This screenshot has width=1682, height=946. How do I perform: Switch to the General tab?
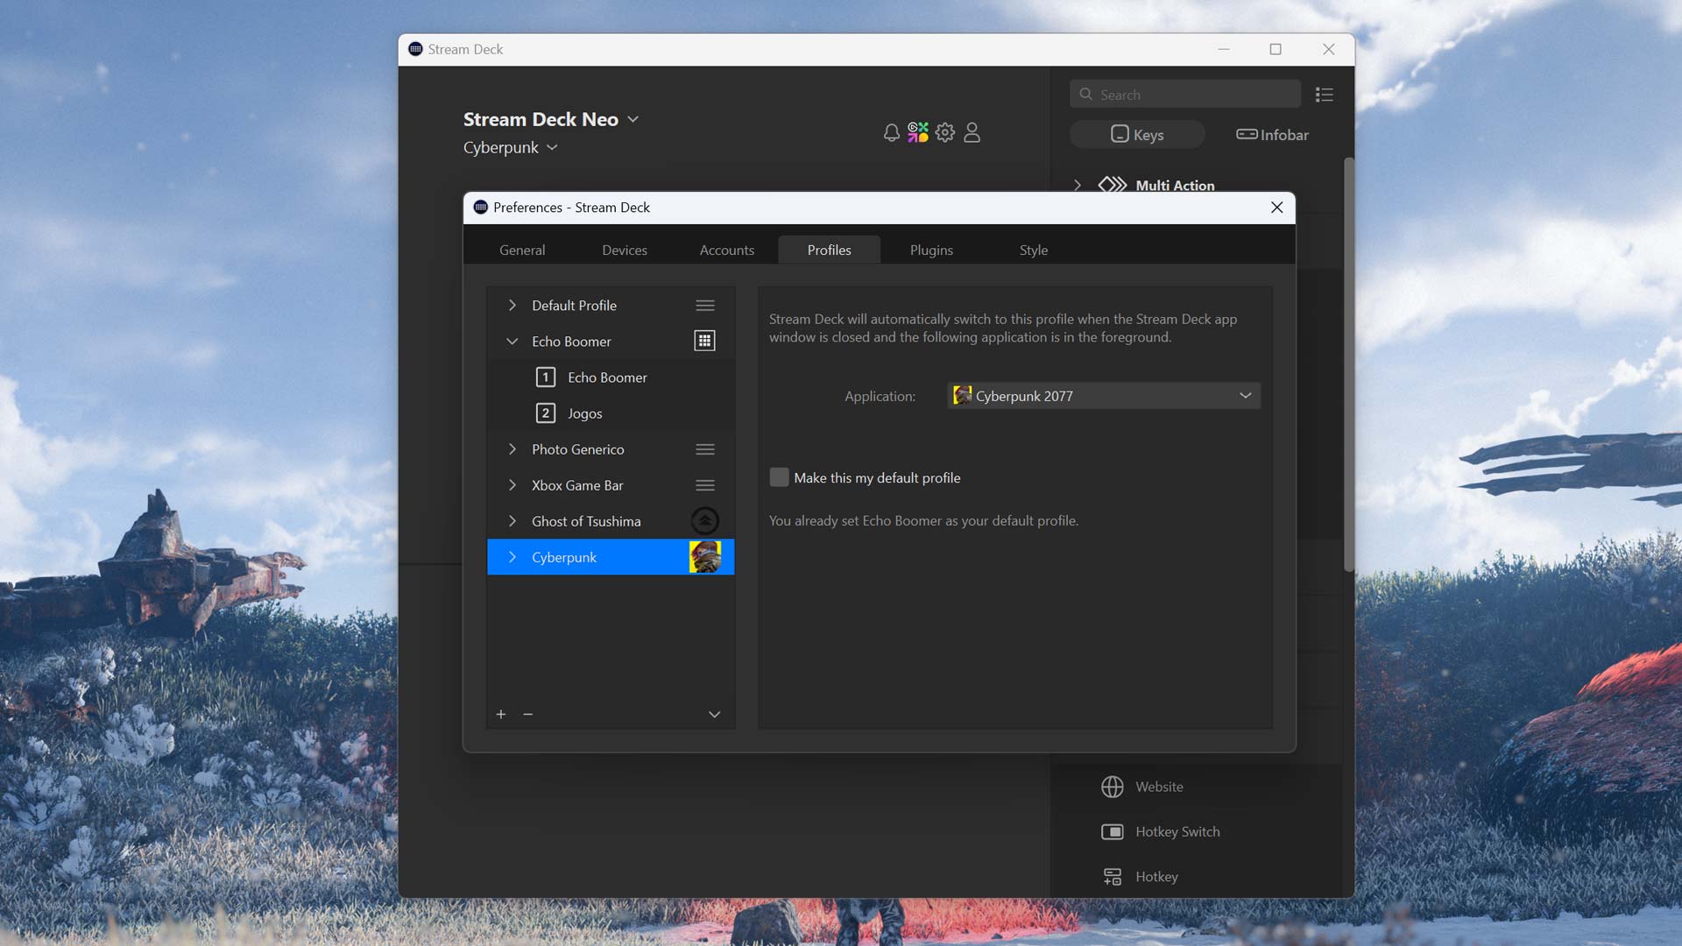[522, 251]
